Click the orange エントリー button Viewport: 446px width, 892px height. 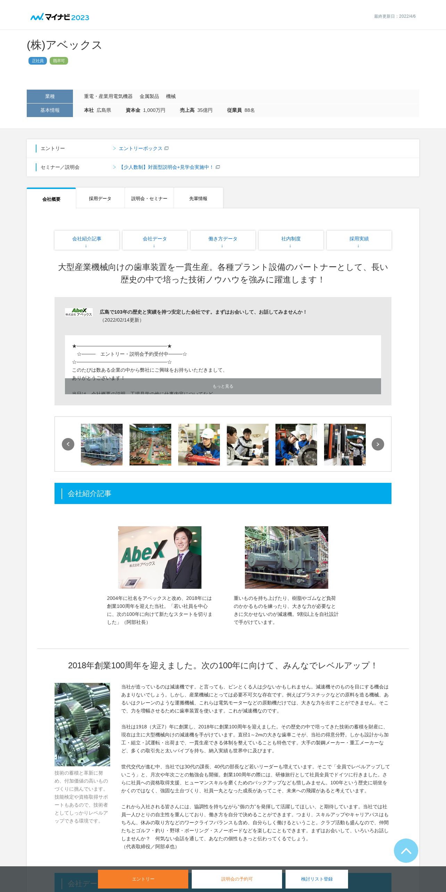tap(143, 879)
